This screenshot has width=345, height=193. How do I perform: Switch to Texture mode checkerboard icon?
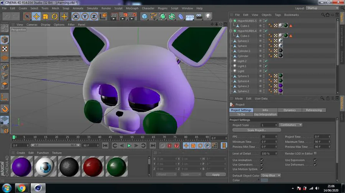5,49
